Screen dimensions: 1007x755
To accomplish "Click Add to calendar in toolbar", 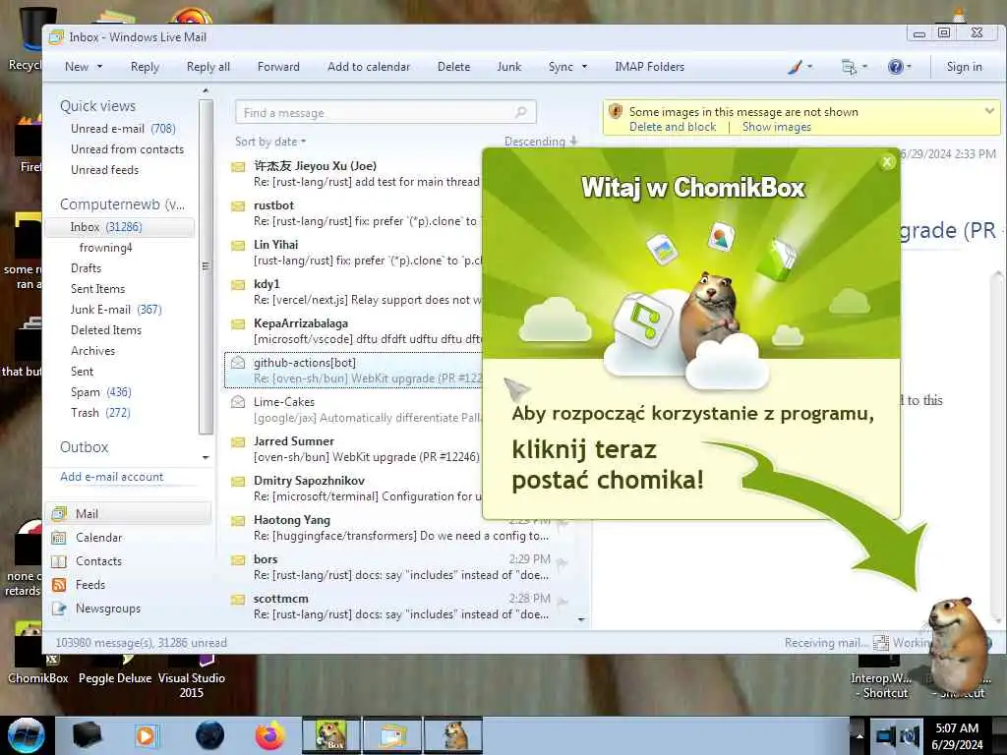I will (x=369, y=67).
